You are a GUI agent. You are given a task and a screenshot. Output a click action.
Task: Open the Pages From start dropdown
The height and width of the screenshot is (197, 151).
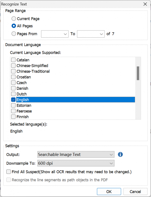pyautogui.click(x=55, y=34)
